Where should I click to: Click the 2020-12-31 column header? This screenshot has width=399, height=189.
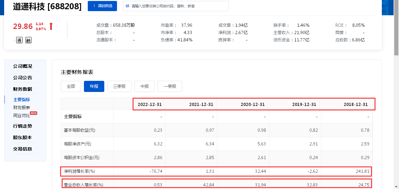[x=253, y=104]
